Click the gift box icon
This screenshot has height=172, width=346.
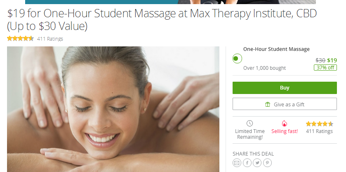click(268, 104)
